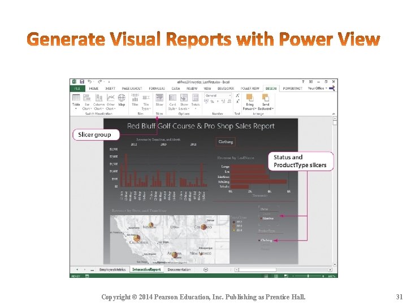Switch the visualization to Map
Viewport: 407px width, 305px height.
point(122,101)
